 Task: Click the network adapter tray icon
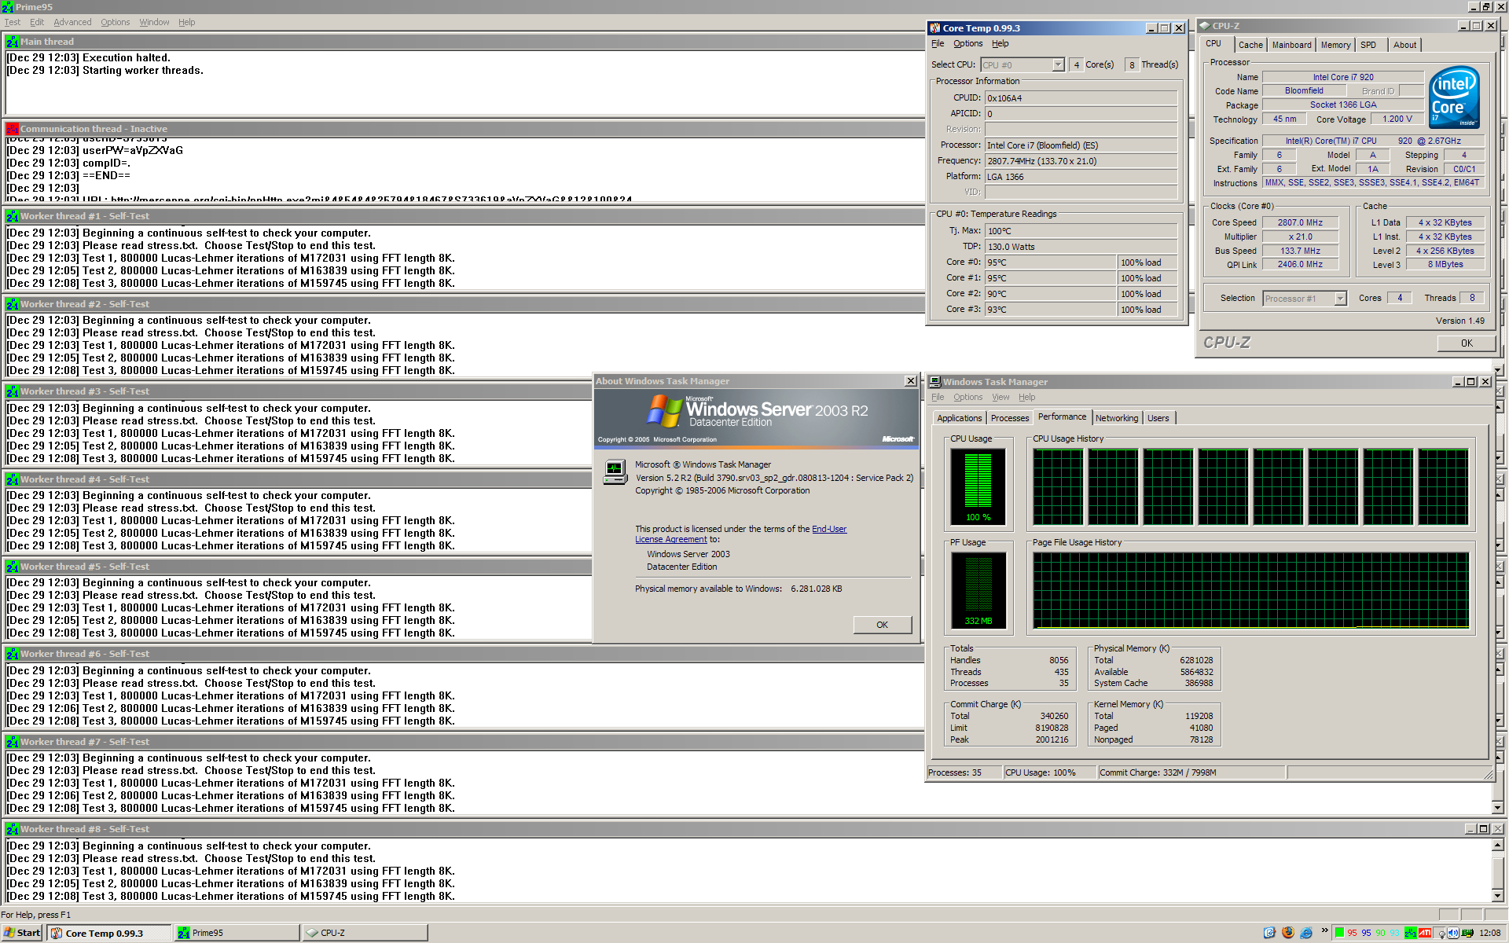(x=1467, y=934)
